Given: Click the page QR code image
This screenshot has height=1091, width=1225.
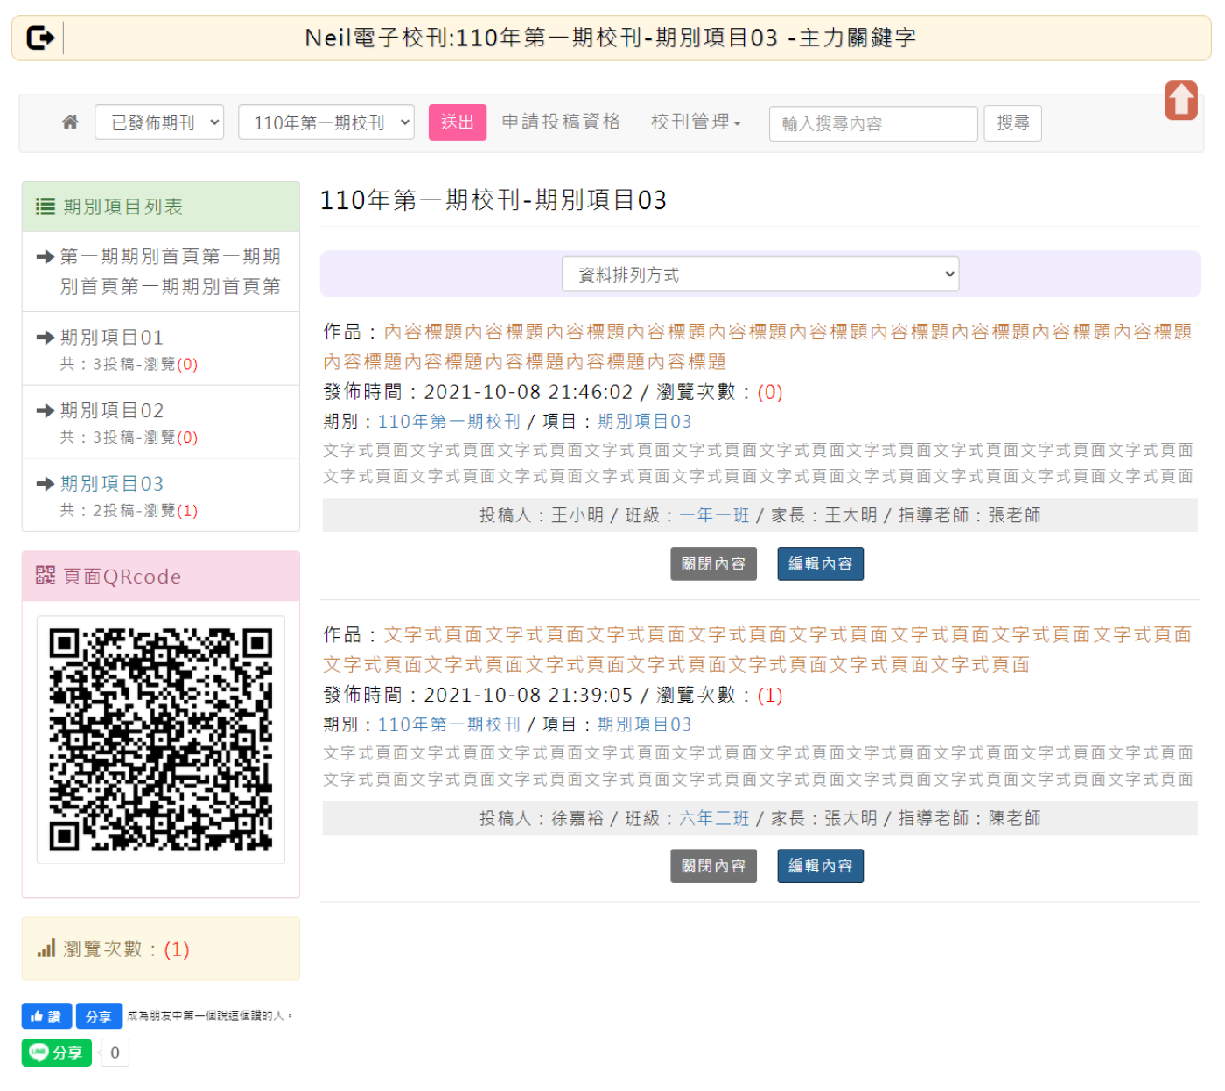Looking at the screenshot, I should point(161,739).
